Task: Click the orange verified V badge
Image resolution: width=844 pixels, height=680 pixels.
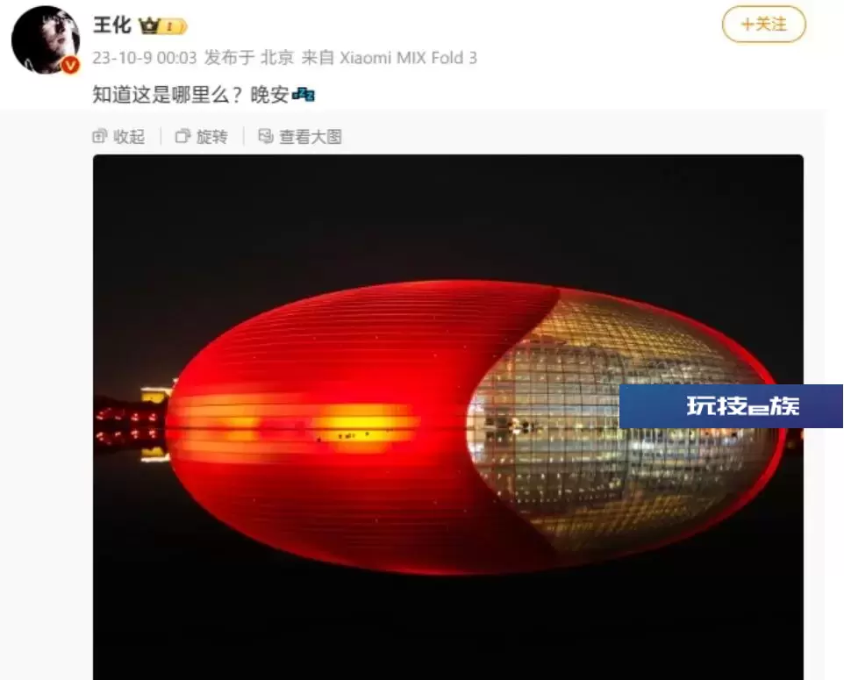Action: pos(70,65)
